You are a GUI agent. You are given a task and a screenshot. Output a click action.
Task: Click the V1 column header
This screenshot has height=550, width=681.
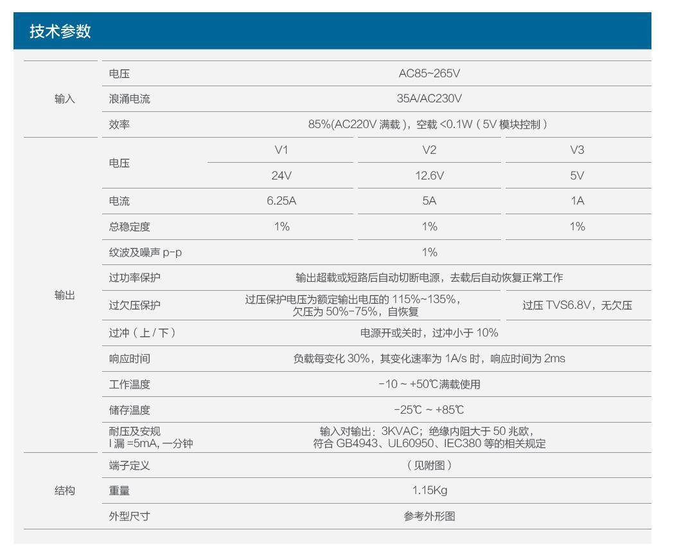pos(281,150)
